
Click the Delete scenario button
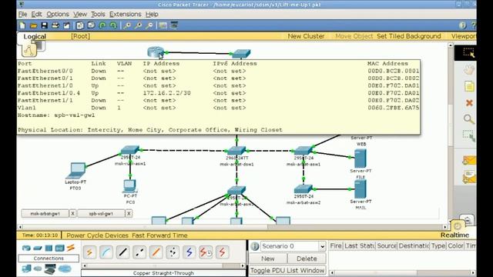coord(307,259)
